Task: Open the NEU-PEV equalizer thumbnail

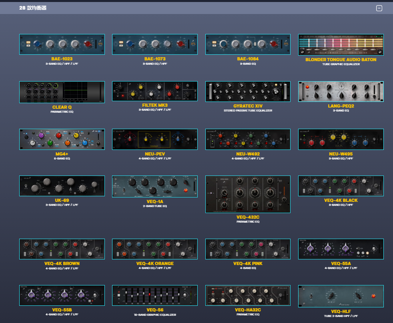Action: pos(154,140)
